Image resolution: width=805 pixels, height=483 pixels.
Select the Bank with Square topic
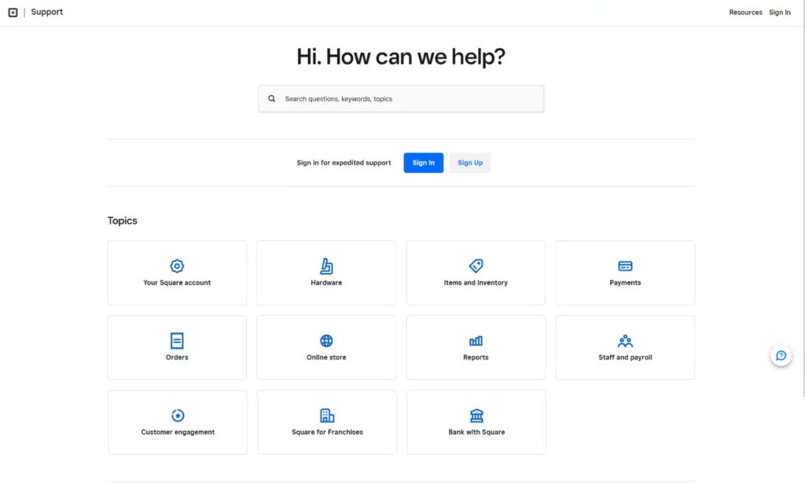click(x=476, y=422)
